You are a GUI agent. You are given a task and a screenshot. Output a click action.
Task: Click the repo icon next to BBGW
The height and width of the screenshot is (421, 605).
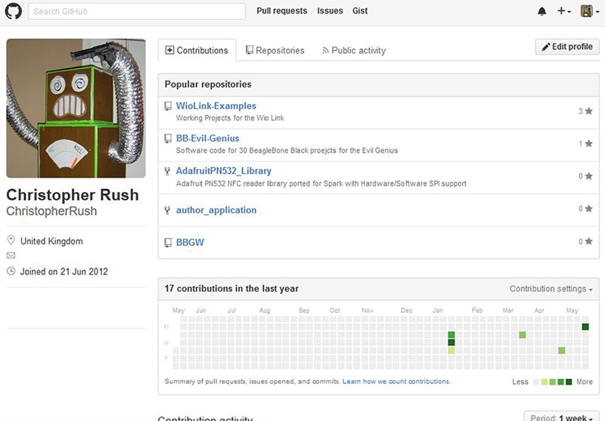tap(168, 243)
